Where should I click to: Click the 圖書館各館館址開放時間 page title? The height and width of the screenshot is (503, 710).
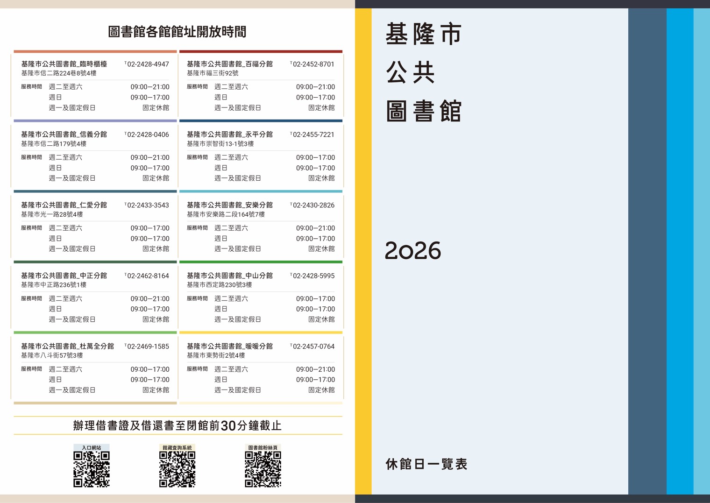coord(177,32)
